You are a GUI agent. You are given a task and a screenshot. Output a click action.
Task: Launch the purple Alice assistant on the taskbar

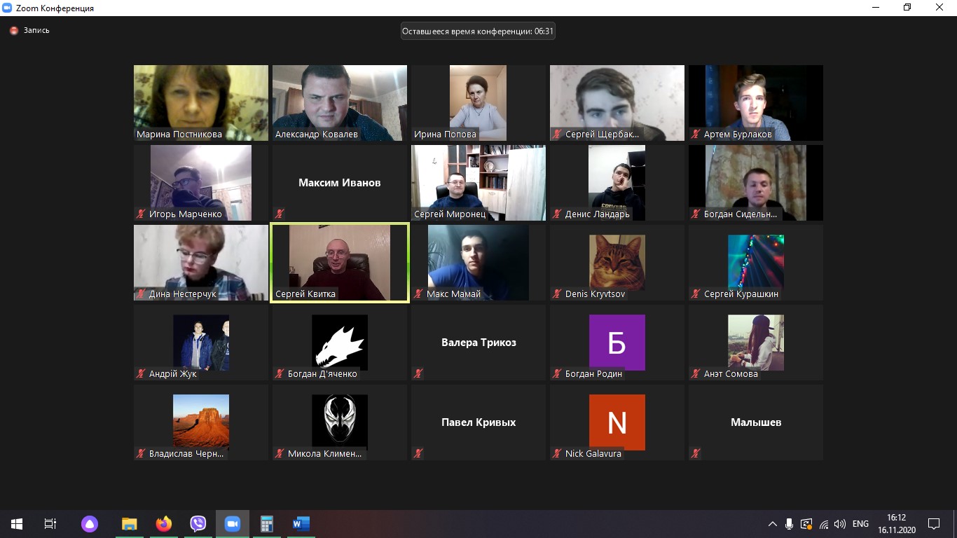[90, 523]
